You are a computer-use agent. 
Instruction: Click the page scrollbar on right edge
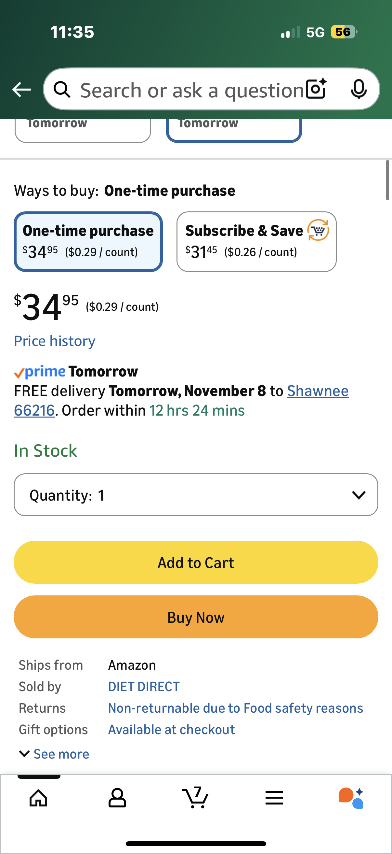point(387,180)
